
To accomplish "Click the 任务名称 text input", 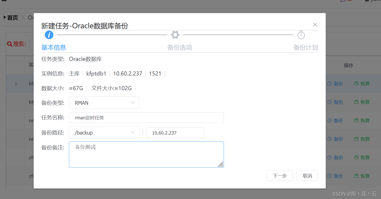I will [146, 118].
